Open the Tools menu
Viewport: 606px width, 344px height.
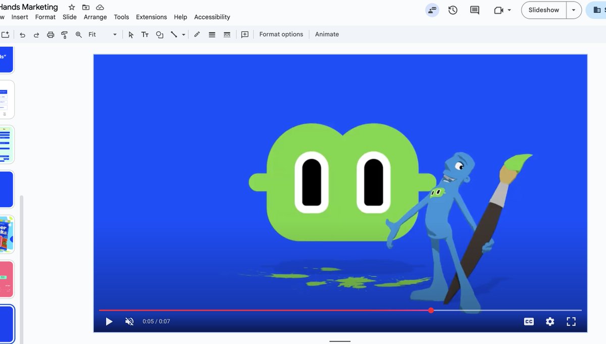(121, 17)
